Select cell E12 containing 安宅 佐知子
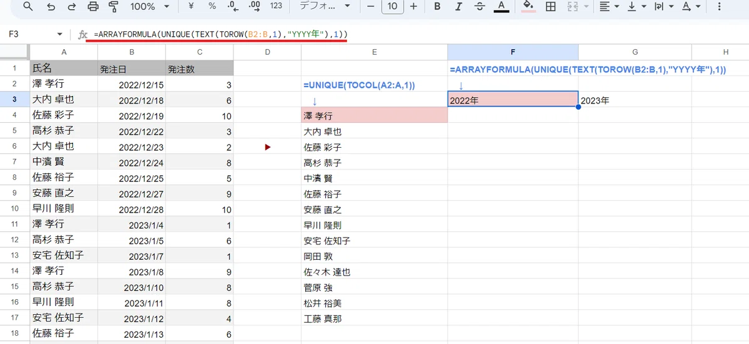The width and height of the screenshot is (749, 344). coord(374,241)
